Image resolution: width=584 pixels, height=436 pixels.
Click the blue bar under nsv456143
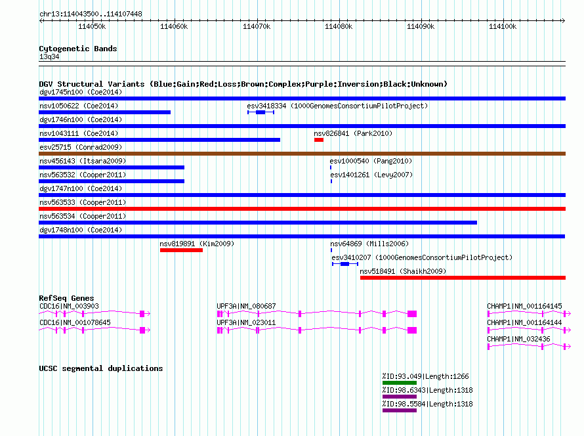click(112, 167)
